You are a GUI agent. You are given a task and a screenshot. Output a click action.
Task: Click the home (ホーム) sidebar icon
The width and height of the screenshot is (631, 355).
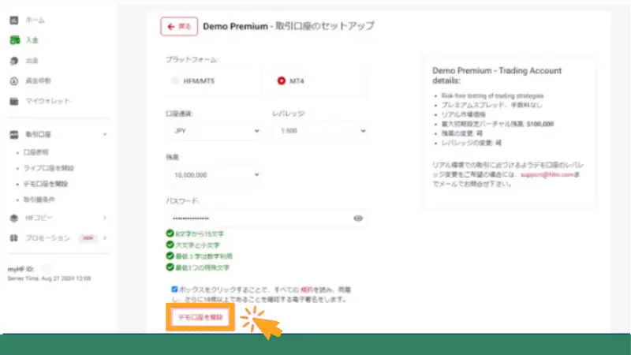[14, 20]
